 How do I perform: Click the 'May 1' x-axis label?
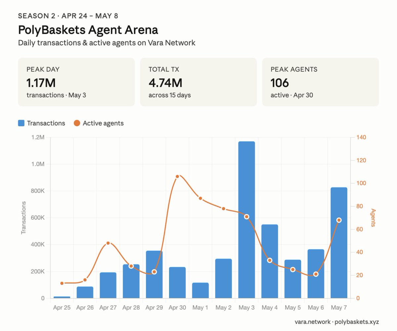tap(200, 308)
